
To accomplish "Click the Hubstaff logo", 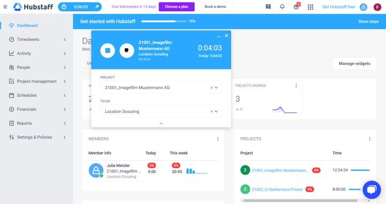I will (33, 7).
